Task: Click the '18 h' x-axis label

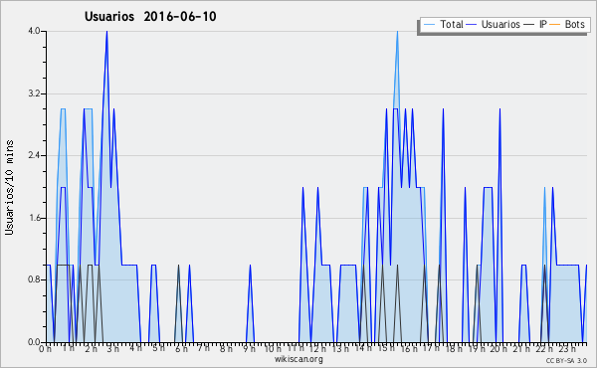Action: pyautogui.click(x=454, y=348)
